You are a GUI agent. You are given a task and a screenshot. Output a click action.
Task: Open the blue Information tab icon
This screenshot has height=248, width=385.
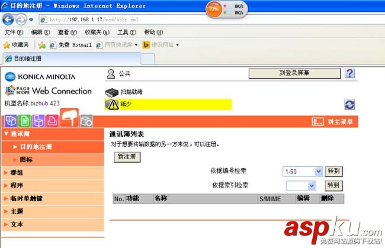coord(11,121)
